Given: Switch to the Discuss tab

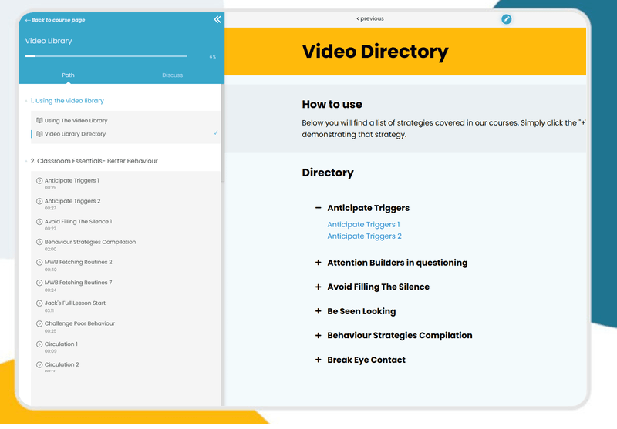Looking at the screenshot, I should coord(172,75).
